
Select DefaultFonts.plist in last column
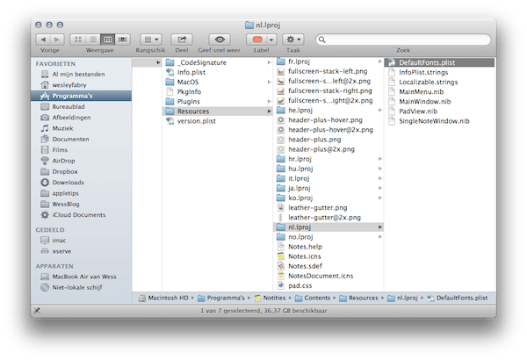[440, 62]
